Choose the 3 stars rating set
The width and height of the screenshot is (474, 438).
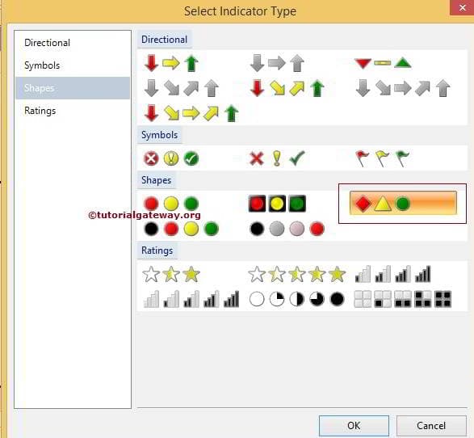(x=171, y=274)
